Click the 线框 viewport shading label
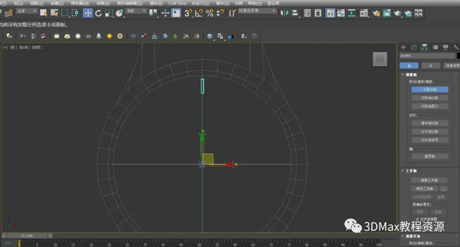Screen dimensions: 460x247 (37, 48)
